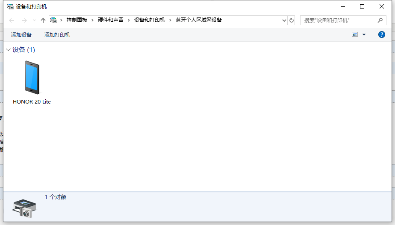Go up one folder level with the up arrow
The image size is (395, 225).
tap(43, 20)
